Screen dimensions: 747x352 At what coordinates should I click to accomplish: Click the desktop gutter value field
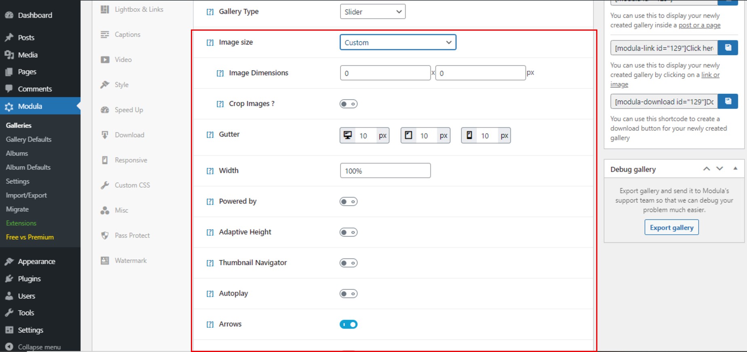click(366, 136)
